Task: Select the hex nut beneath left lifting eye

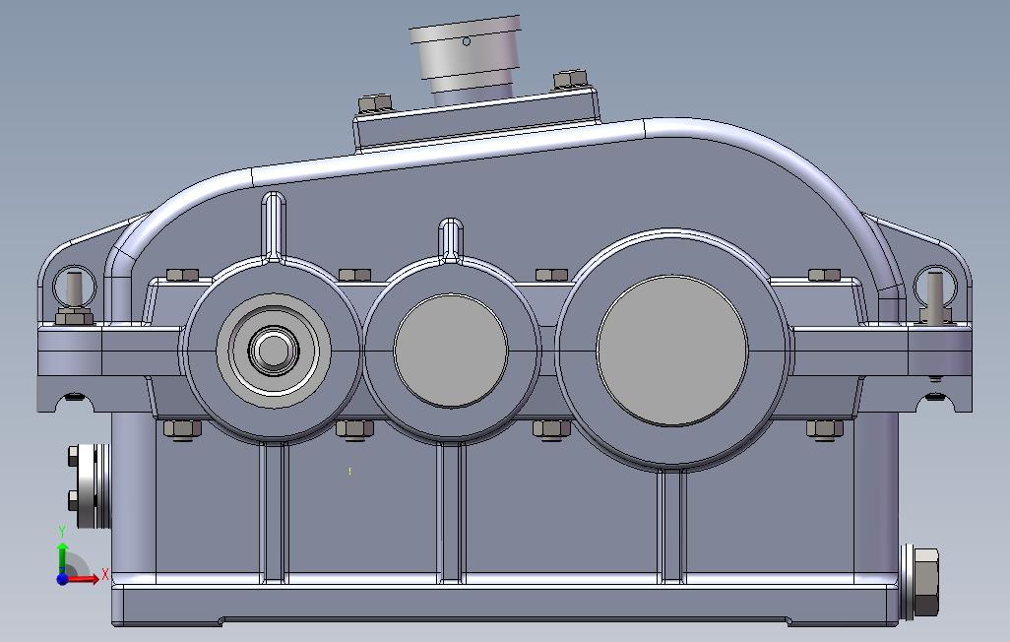Action: 74,317
